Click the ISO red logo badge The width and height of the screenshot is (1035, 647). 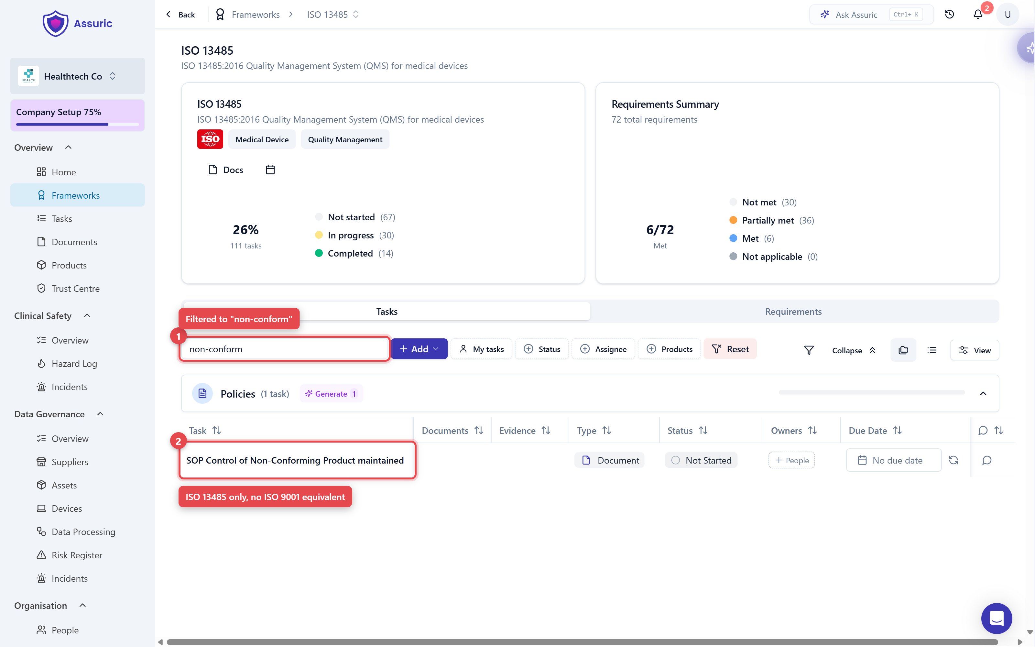(x=210, y=139)
